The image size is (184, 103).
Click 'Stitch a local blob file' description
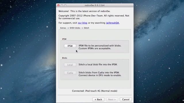98,64
